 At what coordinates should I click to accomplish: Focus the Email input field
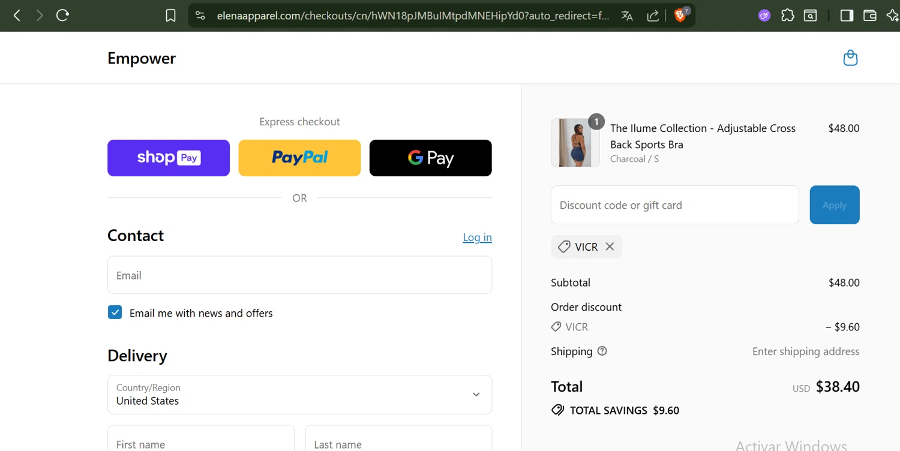pyautogui.click(x=299, y=275)
